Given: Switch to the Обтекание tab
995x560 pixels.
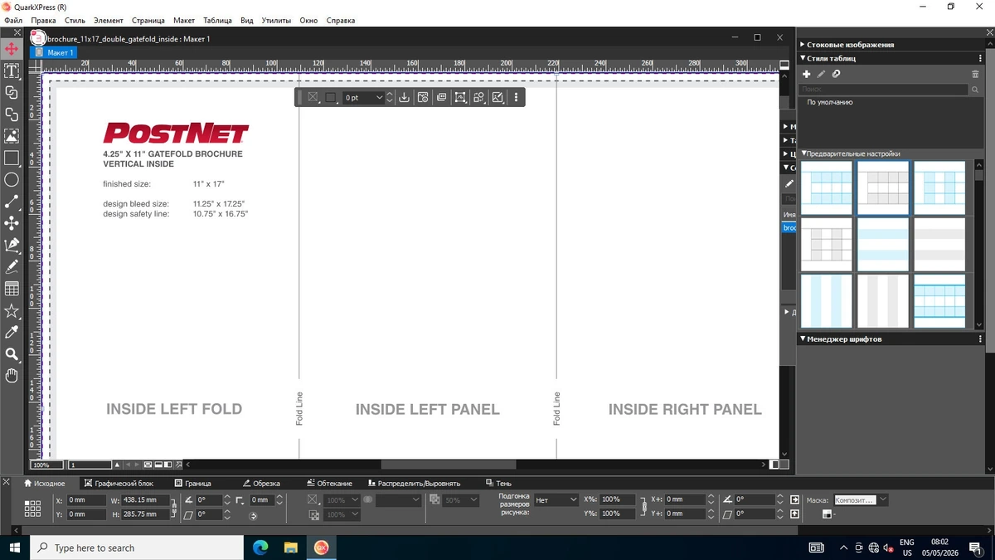Looking at the screenshot, I should tap(329, 483).
